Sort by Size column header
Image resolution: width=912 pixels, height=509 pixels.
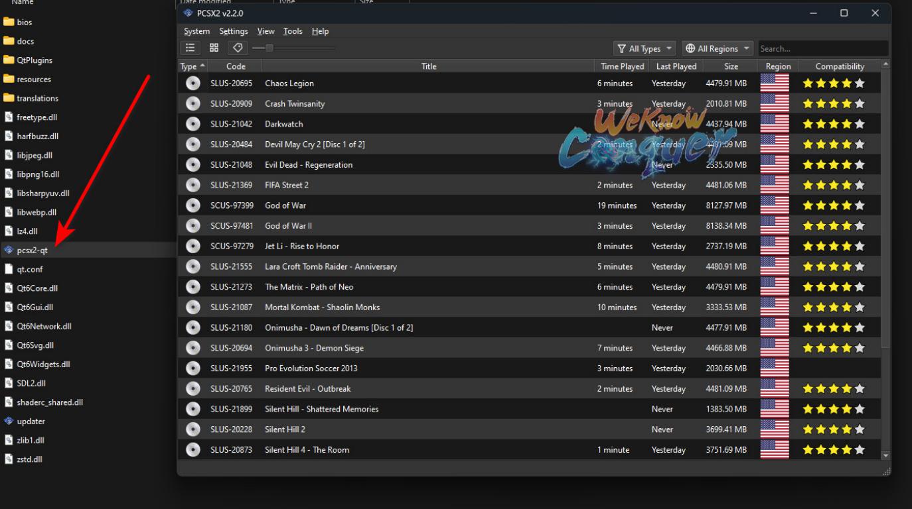tap(731, 66)
